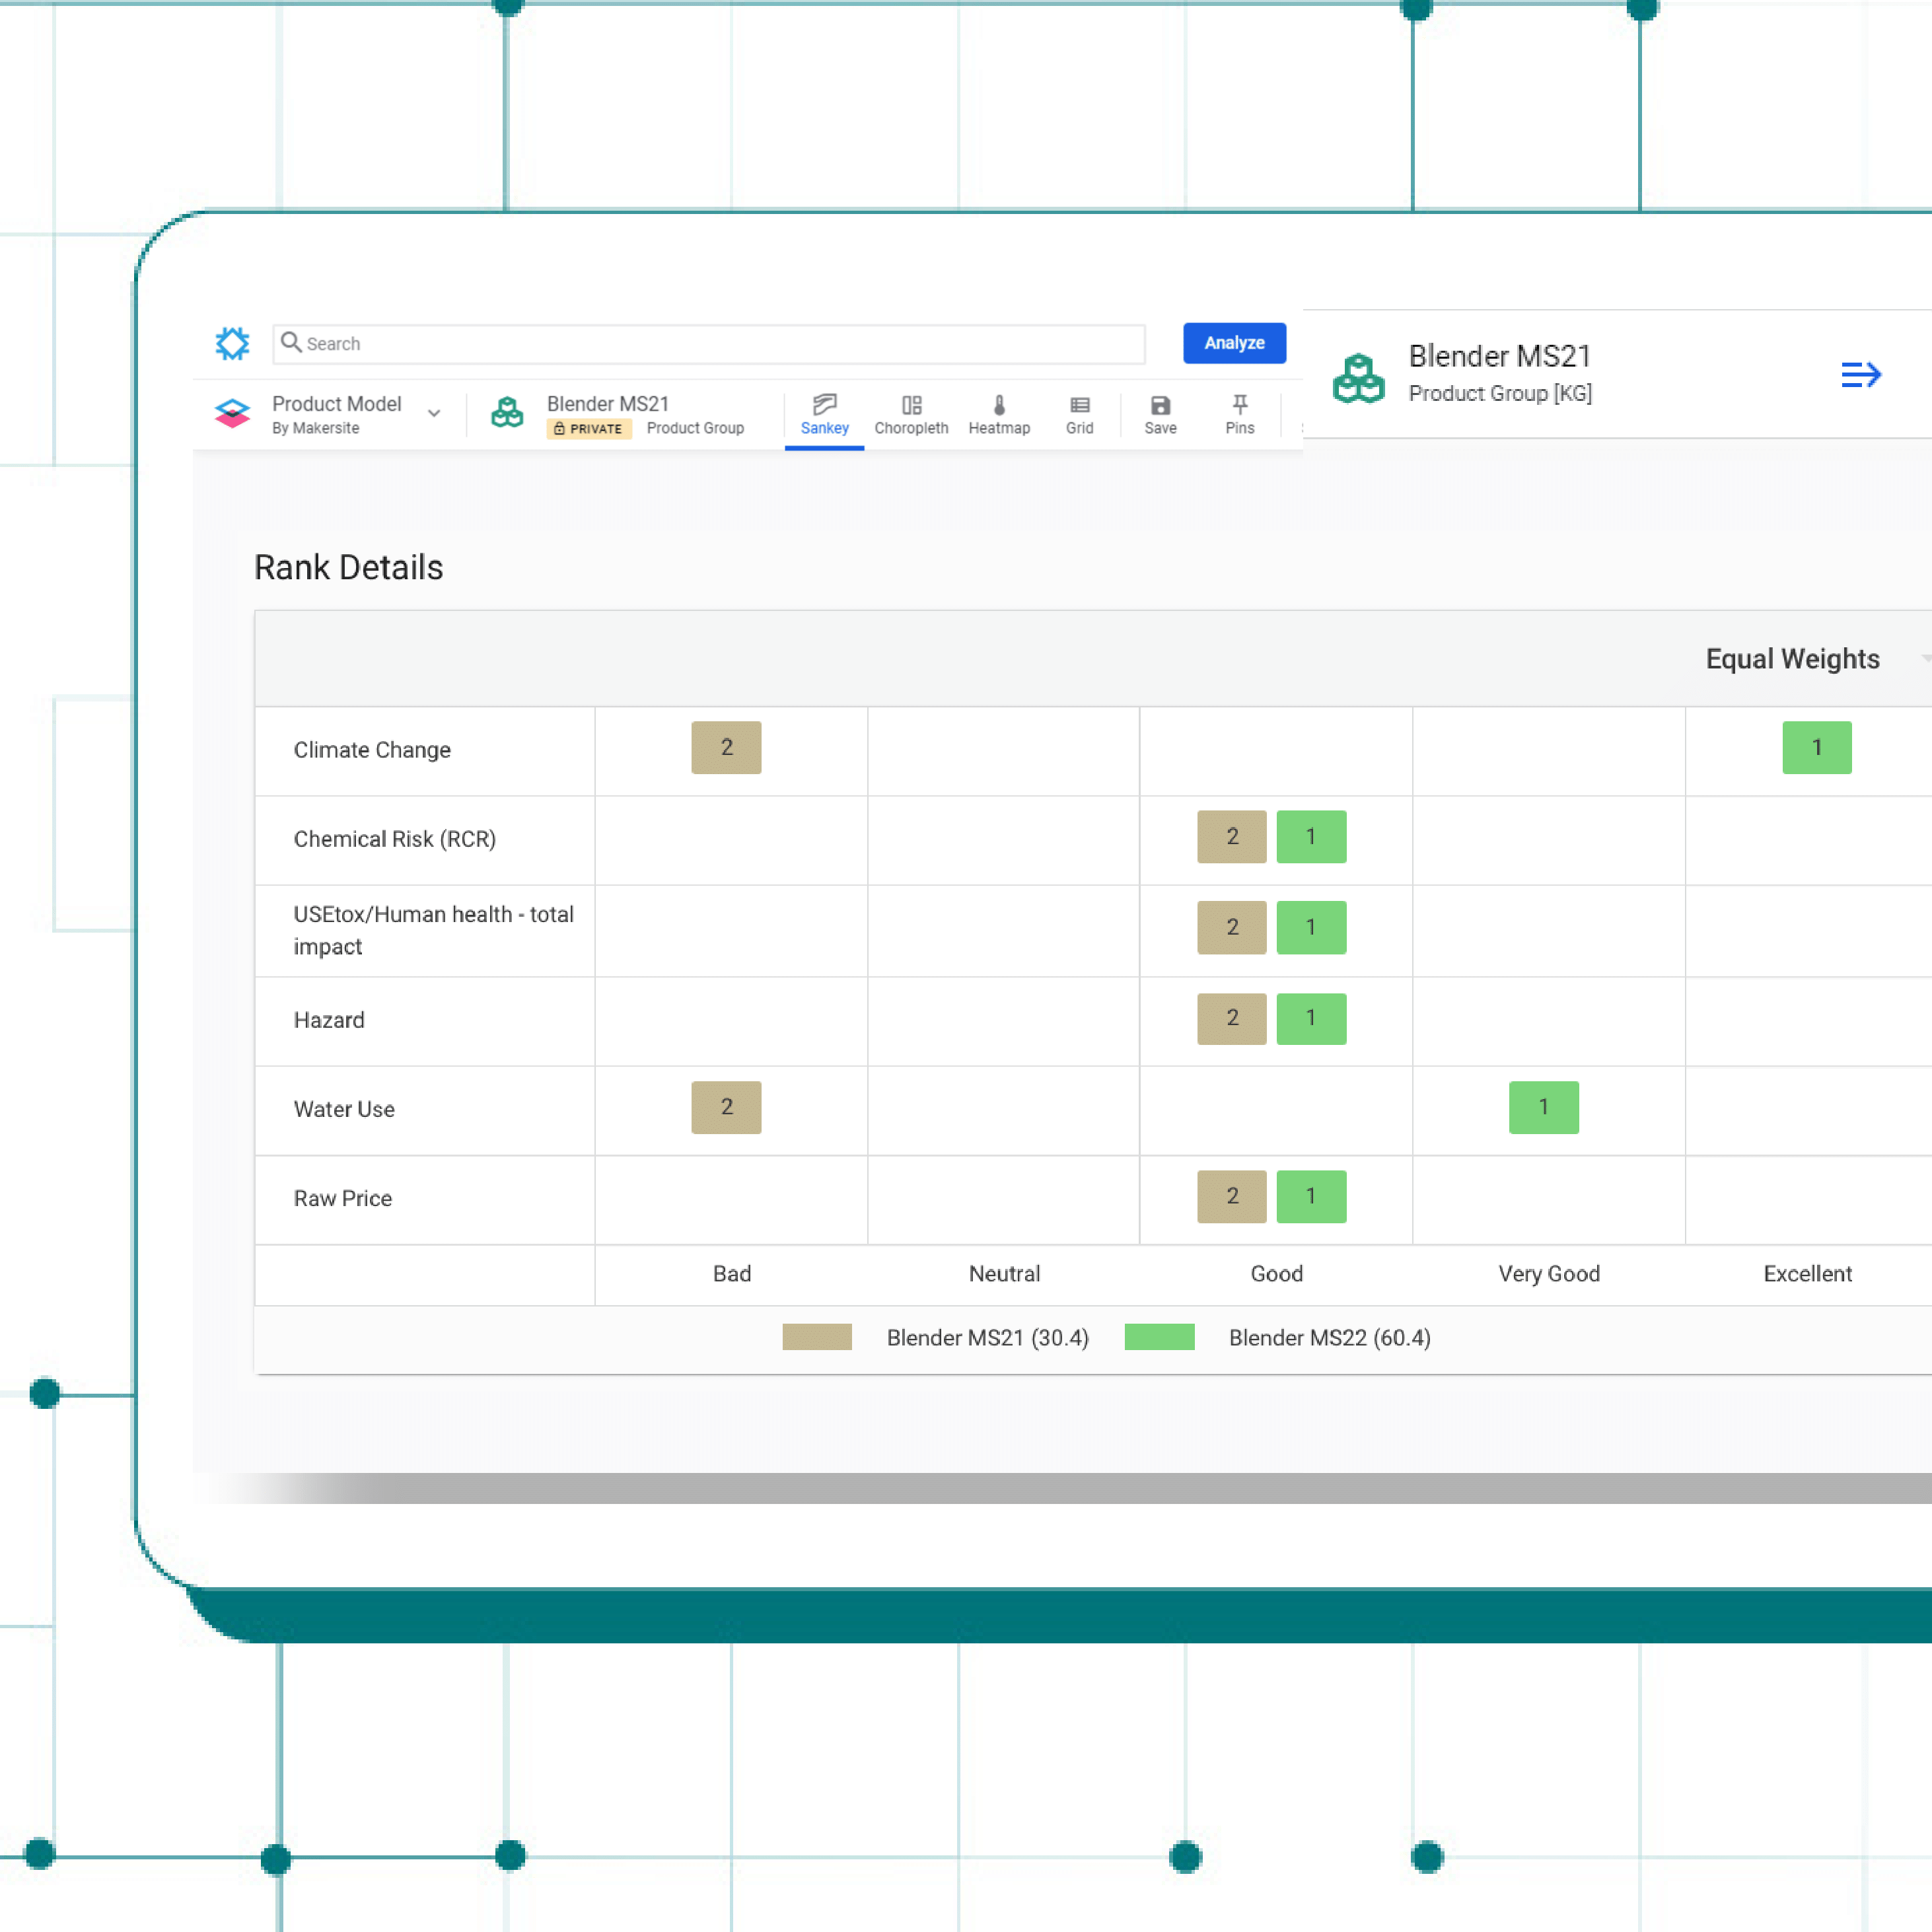Click the Pins pushpin icon
1932x1932 pixels.
pos(1240,404)
